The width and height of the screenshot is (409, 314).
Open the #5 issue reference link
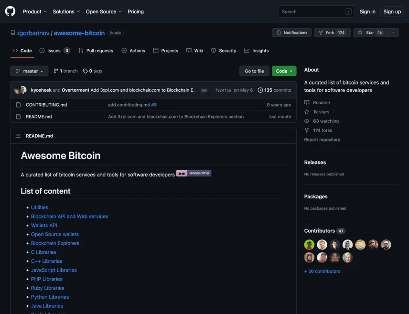click(x=154, y=105)
